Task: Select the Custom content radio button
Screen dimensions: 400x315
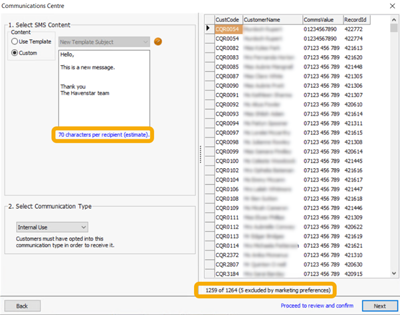Action: click(x=15, y=52)
